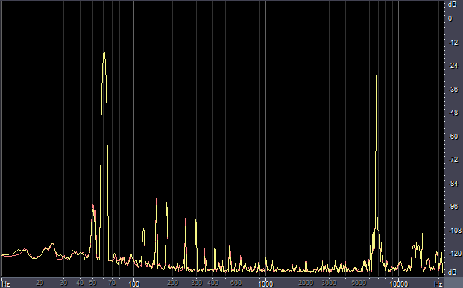Click the -12 dB axis label
The width and height of the screenshot is (463, 288).
[x=453, y=43]
